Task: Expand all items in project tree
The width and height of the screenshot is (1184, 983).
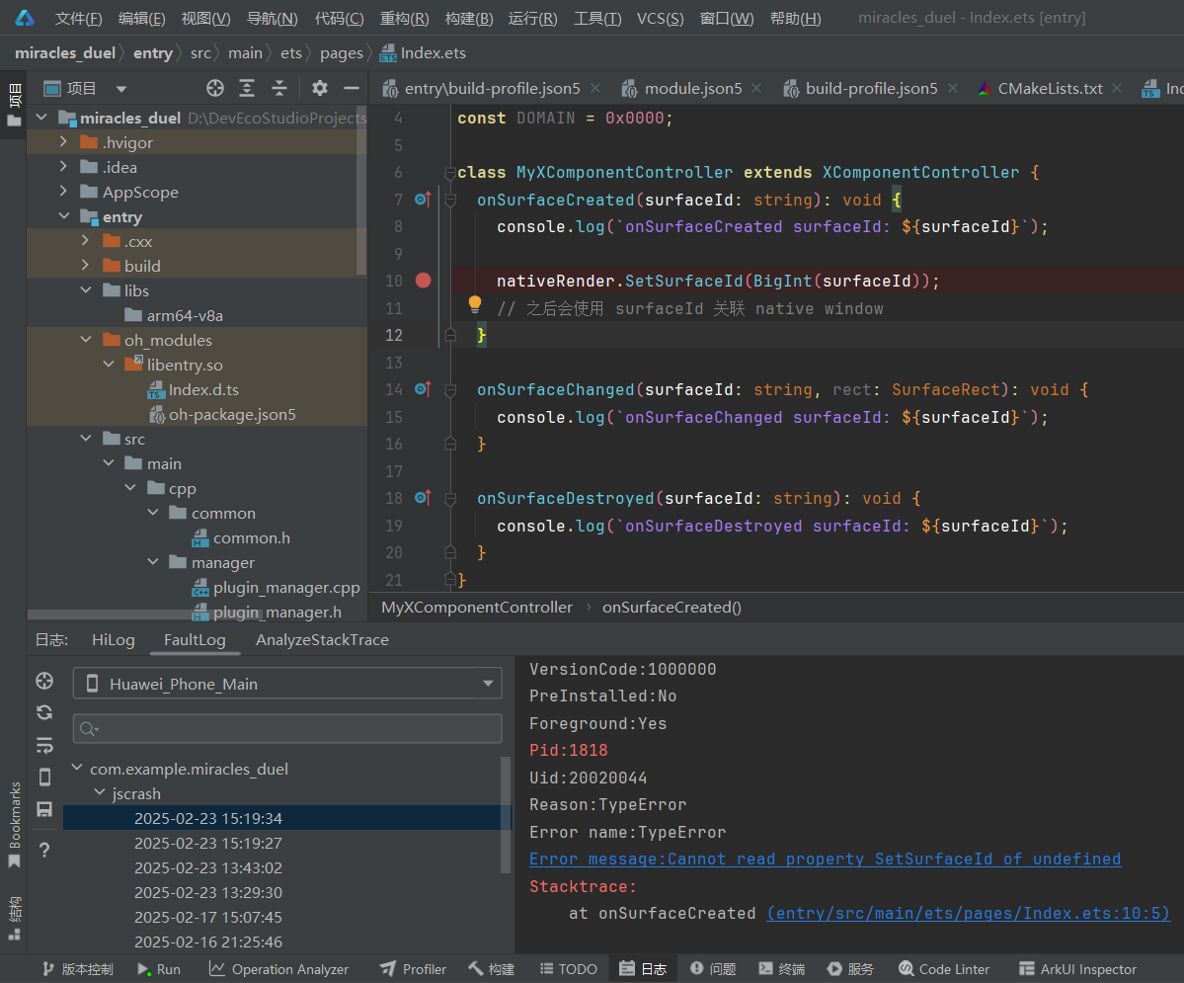Action: pos(247,88)
